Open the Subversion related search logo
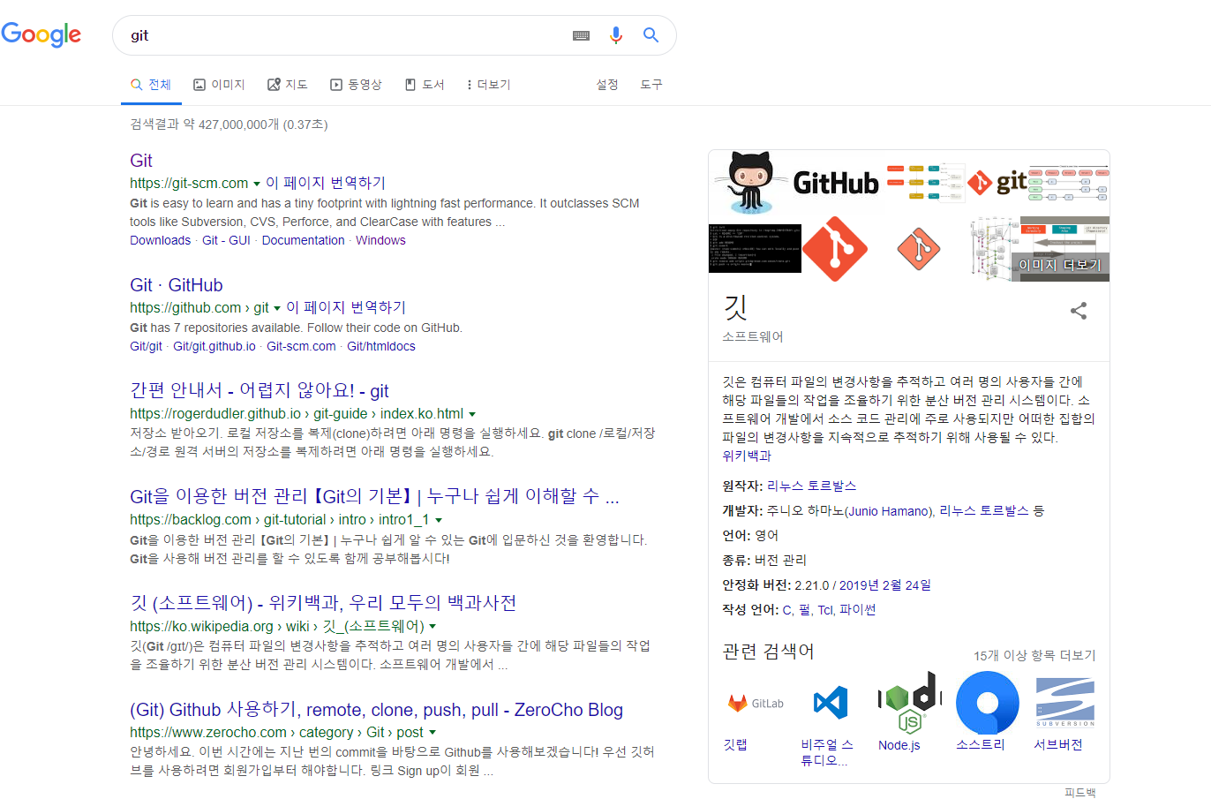1211x799 pixels. pyautogui.click(x=1065, y=703)
